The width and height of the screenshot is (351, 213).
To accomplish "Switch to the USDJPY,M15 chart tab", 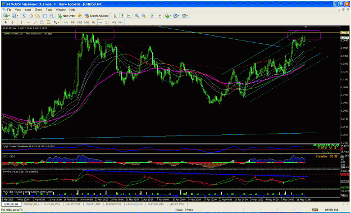I will (x=94, y=204).
